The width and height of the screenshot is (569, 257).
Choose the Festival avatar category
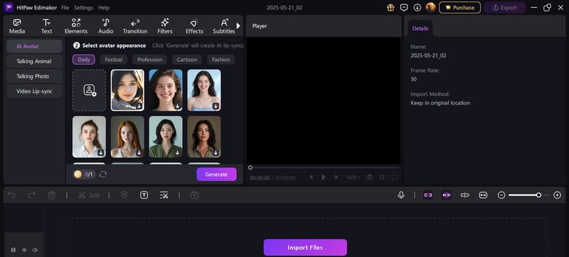coord(114,60)
